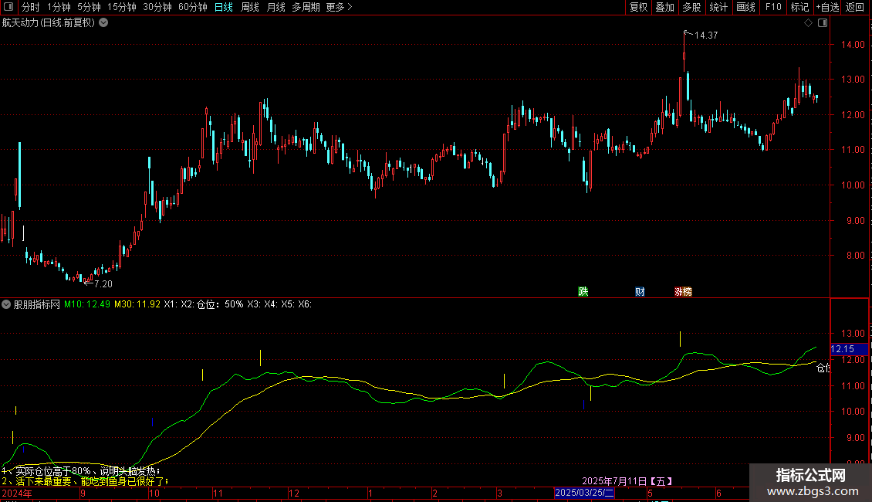872x502 pixels.
Task: Select the 30分钟 period tab
Action: pos(157,7)
